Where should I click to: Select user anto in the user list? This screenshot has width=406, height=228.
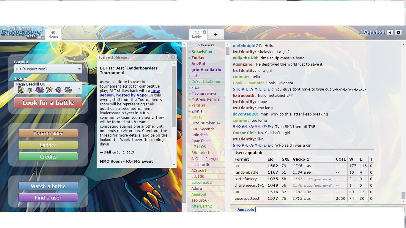pos(196,76)
